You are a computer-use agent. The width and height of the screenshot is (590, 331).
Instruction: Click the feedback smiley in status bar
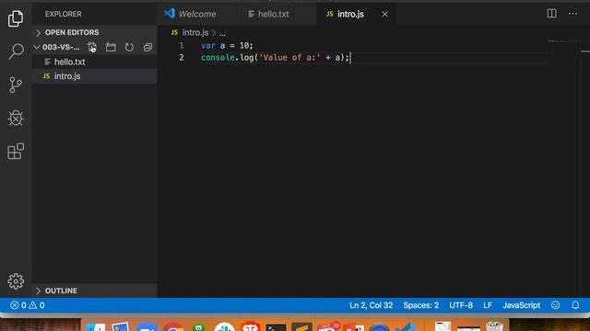click(x=555, y=305)
